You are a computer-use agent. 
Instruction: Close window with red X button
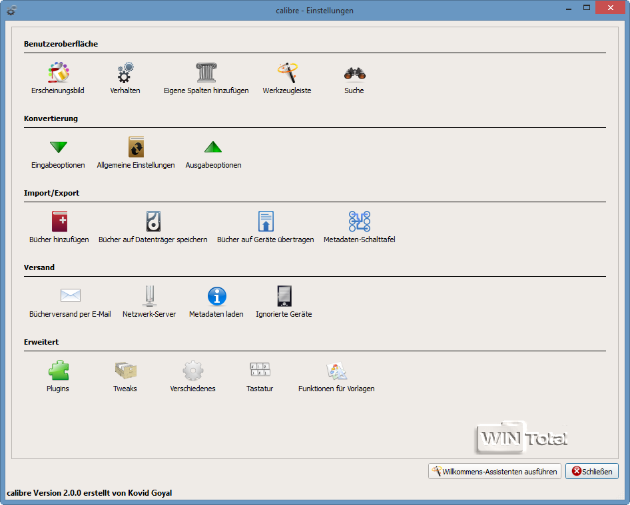pyautogui.click(x=610, y=7)
